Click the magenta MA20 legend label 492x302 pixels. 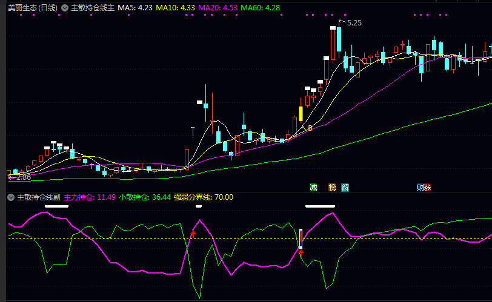coord(218,8)
